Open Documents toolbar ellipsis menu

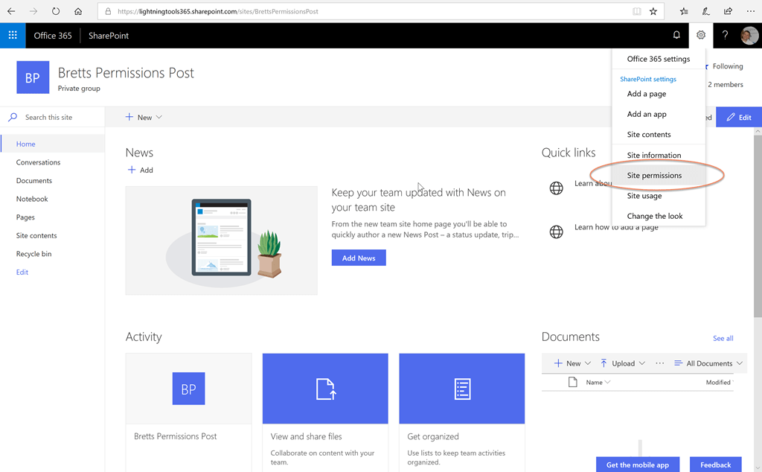click(659, 363)
